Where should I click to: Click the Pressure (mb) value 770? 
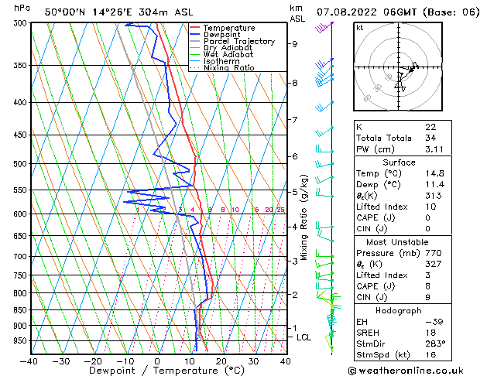(x=434, y=253)
